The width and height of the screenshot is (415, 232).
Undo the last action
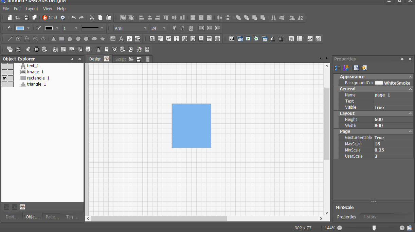point(73,17)
